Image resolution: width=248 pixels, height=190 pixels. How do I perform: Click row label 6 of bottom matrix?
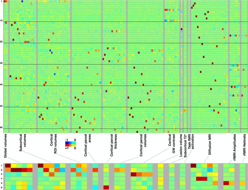pos(1,188)
